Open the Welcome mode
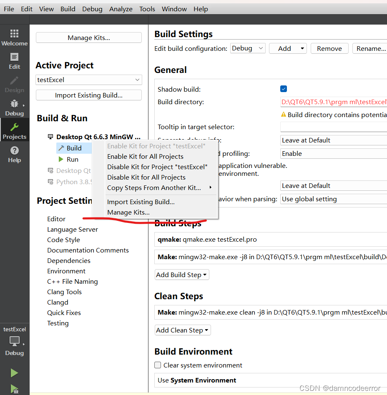 14,38
